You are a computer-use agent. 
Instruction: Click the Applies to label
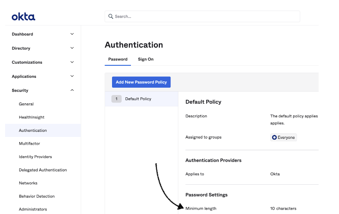194,174
